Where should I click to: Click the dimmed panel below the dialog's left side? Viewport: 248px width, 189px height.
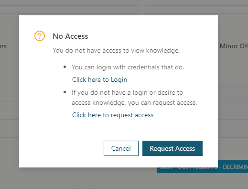click(x=69, y=178)
